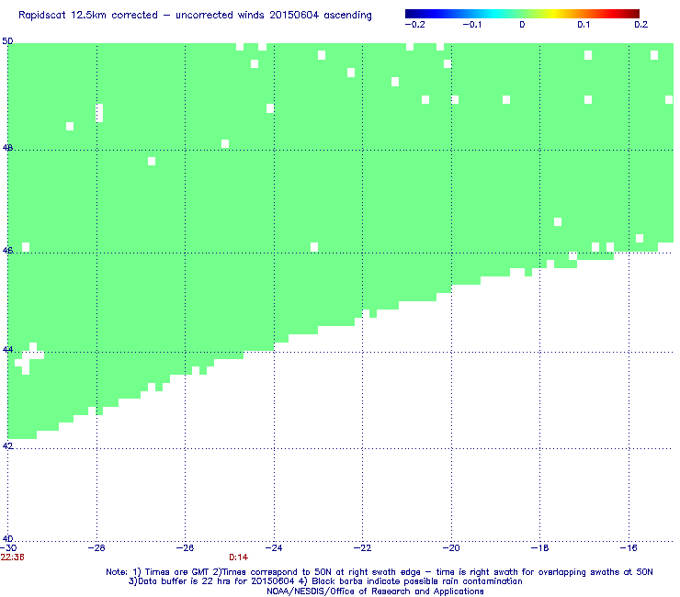Click the latitude 42 axis label
This screenshot has width=680, height=597.
pos(7,445)
